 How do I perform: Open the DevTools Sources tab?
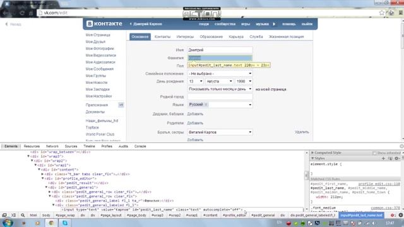71,146
